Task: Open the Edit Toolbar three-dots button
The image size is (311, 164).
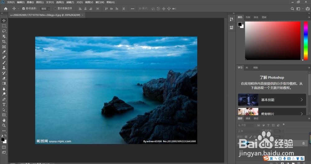Action: pyautogui.click(x=4, y=131)
